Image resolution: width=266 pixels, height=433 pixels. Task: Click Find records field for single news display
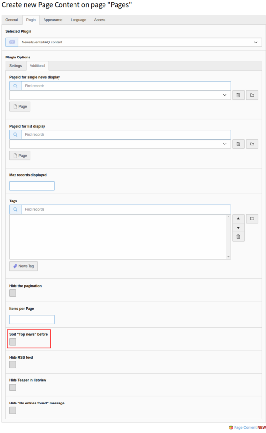click(x=126, y=86)
